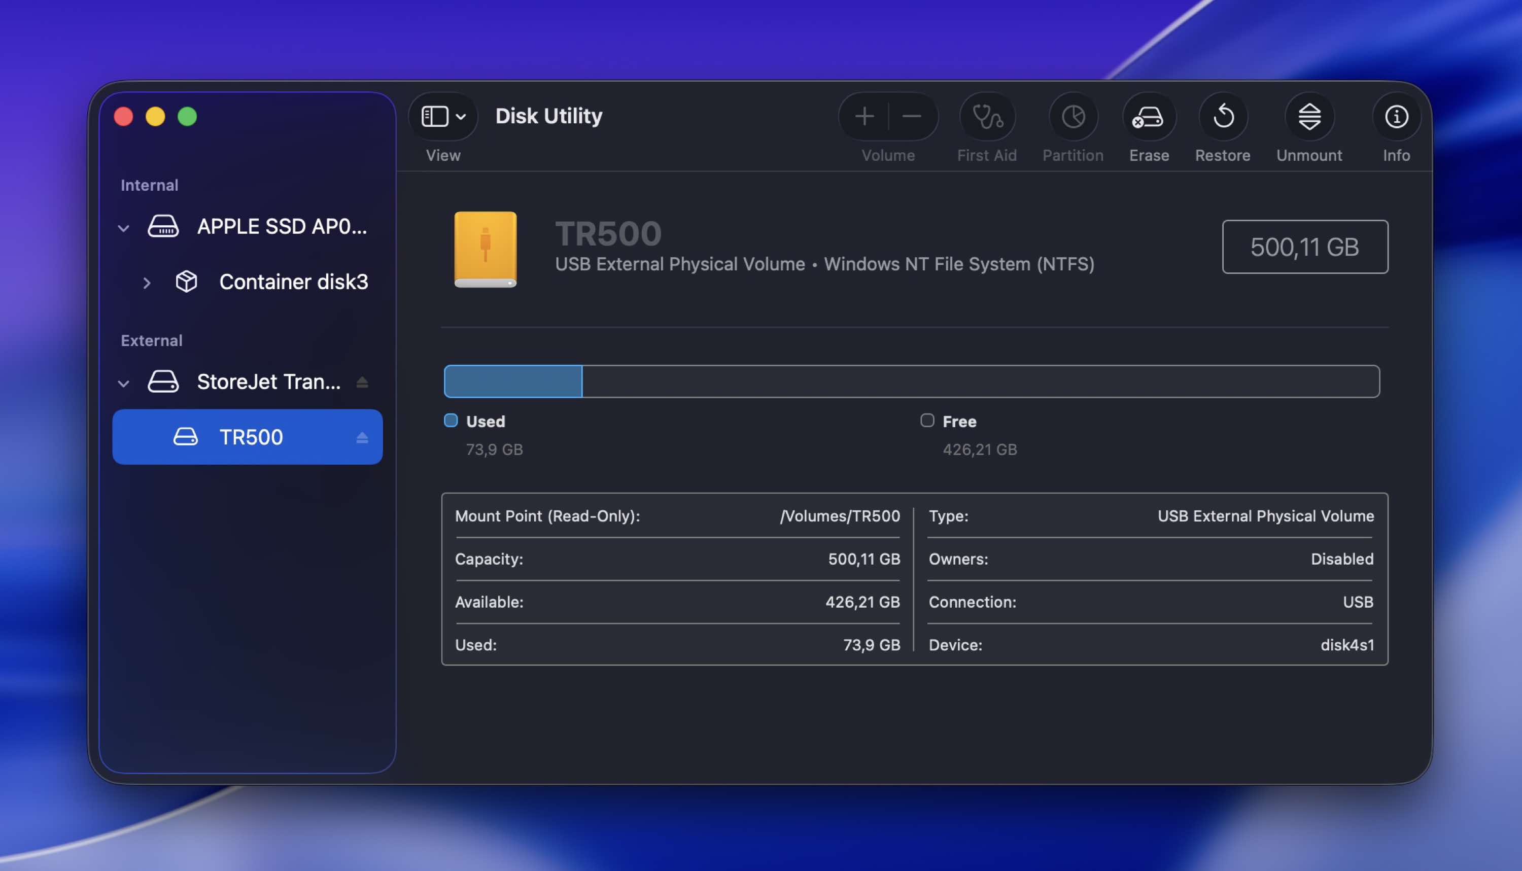Viewport: 1522px width, 871px height.
Task: Click the Erase label in the toolbar
Action: 1149,155
